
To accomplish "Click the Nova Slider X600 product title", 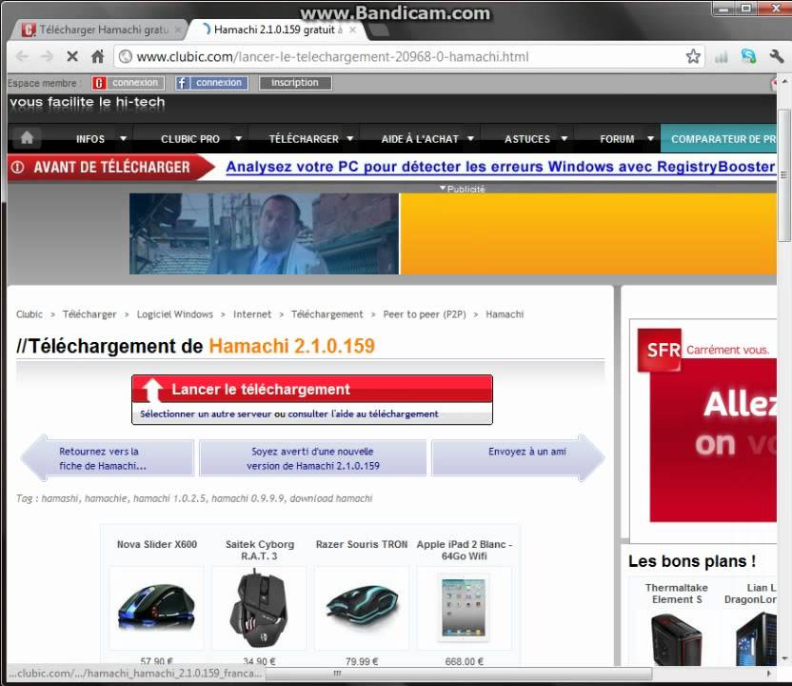I will [156, 544].
